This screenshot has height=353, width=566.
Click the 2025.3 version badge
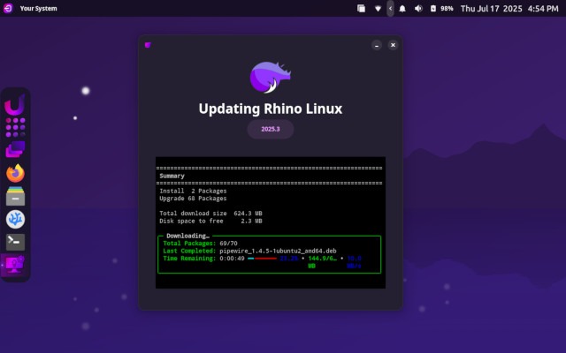271,129
